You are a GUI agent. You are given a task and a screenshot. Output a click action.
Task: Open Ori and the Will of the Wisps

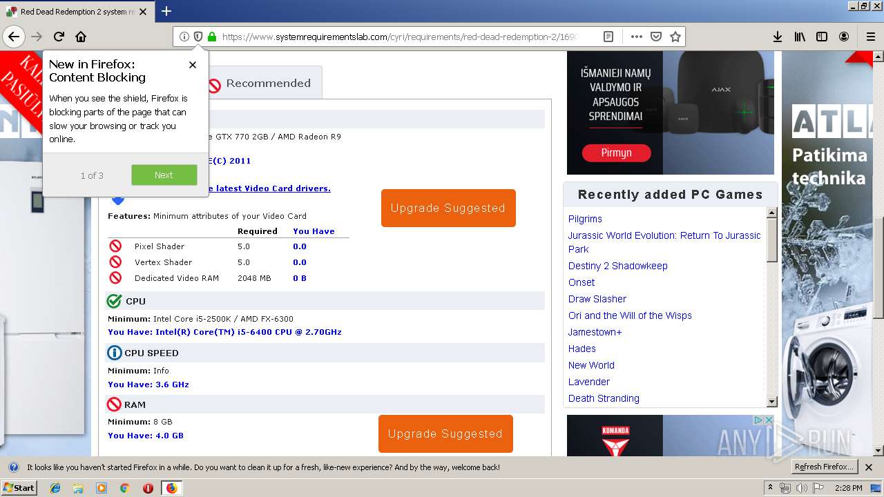(630, 315)
